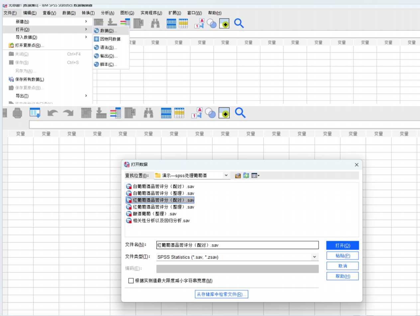The image size is (420, 316).
Task: Click the yellow-striped table icon in lower toolbar
Action: (179, 113)
